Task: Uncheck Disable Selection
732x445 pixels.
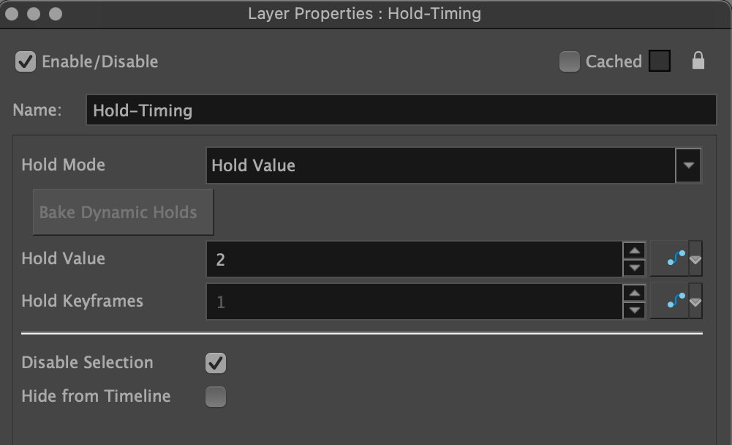Action: pos(215,362)
